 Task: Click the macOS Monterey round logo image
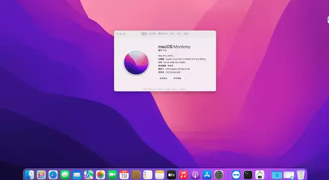coord(136,62)
